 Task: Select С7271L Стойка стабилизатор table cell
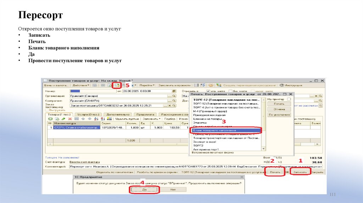[77, 127]
